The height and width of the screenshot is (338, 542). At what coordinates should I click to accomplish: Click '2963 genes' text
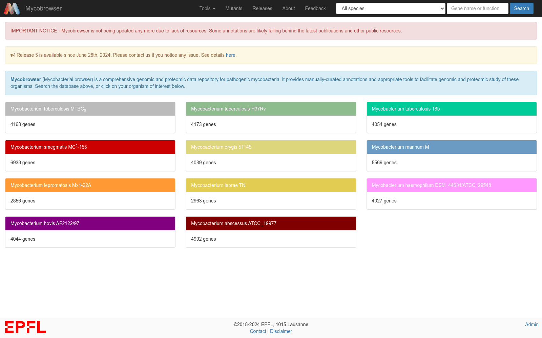click(203, 201)
